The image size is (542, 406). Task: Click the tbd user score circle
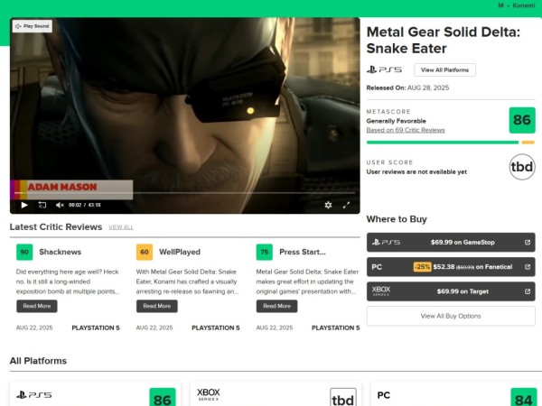coord(522,167)
